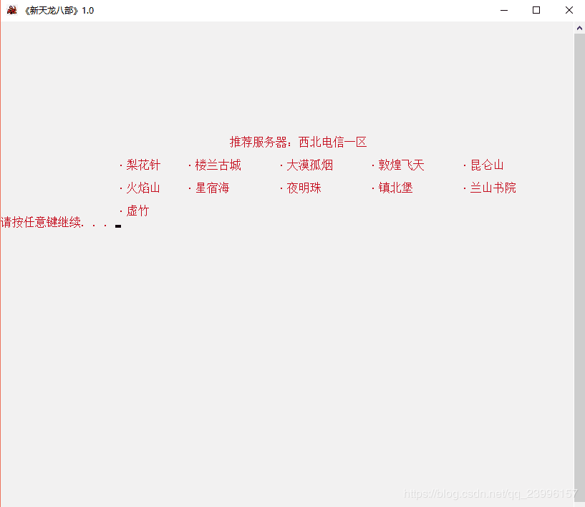Close the 新天龙八部 window
Image resolution: width=585 pixels, height=507 pixels.
pos(569,11)
